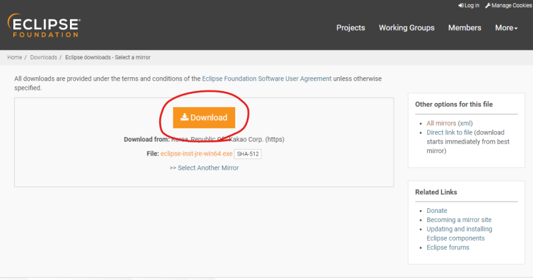Click the SHA-512 checksum button
The height and width of the screenshot is (280, 533).
click(248, 154)
